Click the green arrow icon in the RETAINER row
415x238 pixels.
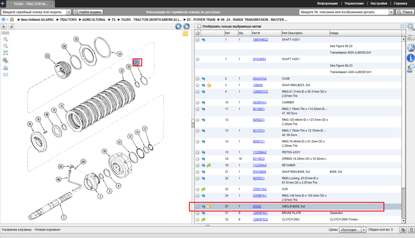click(209, 165)
